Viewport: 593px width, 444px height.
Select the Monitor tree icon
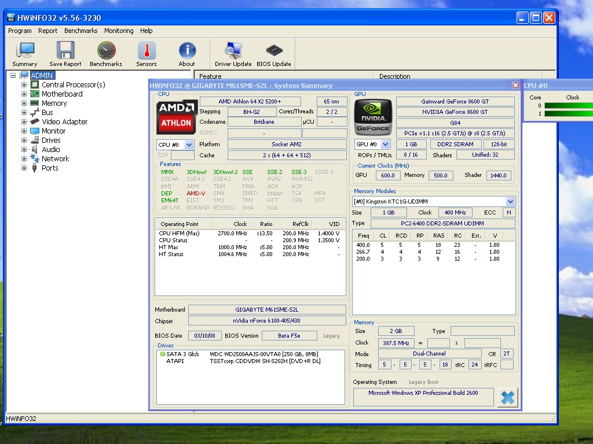(35, 131)
